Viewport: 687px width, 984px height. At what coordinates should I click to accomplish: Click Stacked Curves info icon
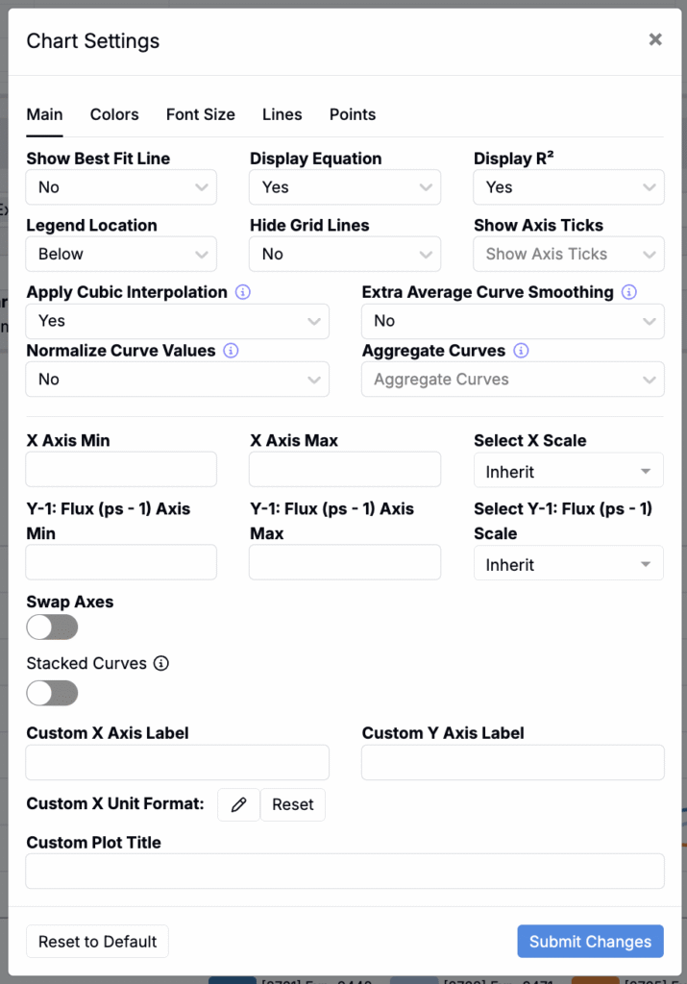[x=161, y=663]
